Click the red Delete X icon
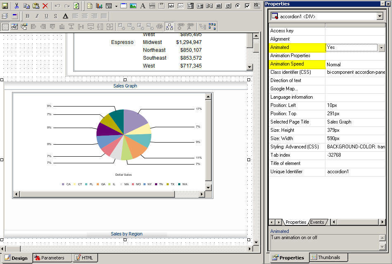 (45, 6)
